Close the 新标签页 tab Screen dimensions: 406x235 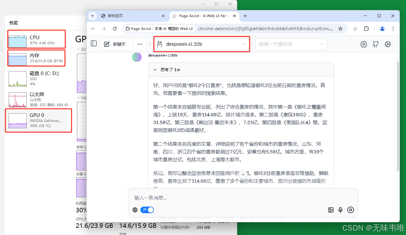163,16
